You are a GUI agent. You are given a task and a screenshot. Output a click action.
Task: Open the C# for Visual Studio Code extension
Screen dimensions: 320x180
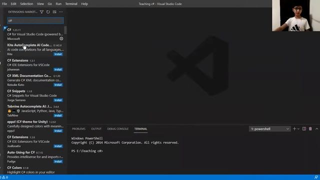[x=35, y=34]
